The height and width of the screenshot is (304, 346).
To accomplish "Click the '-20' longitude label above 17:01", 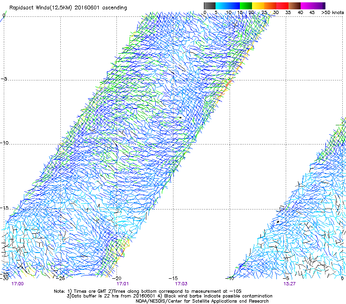I will pos(117,278).
